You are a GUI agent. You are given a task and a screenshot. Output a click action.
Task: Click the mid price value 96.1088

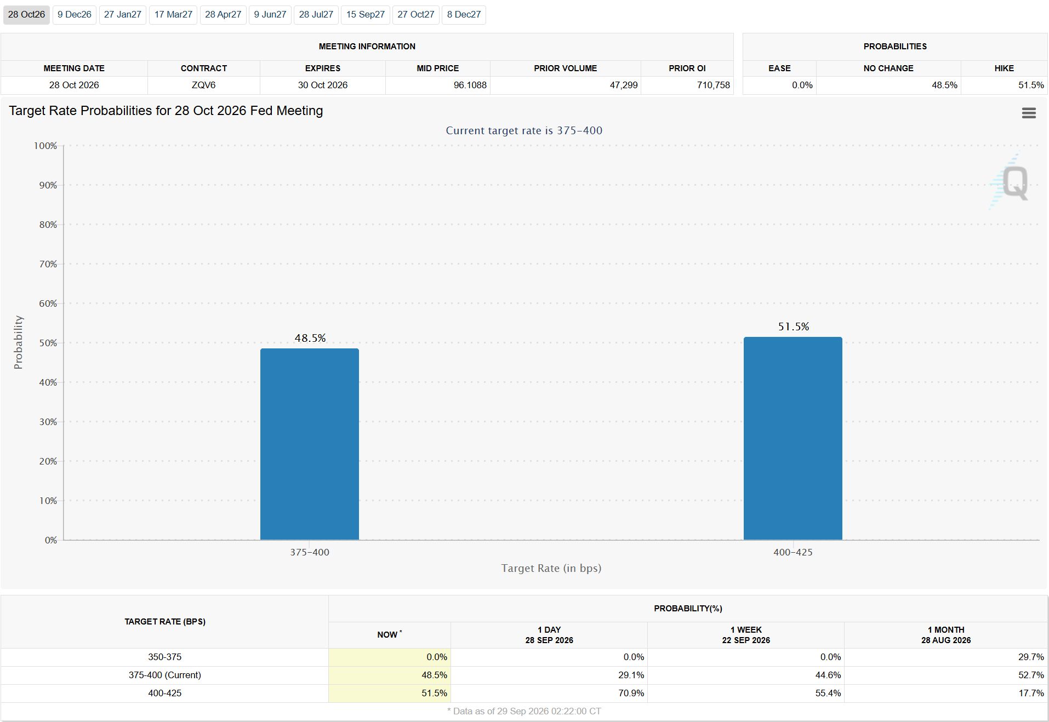tap(470, 85)
